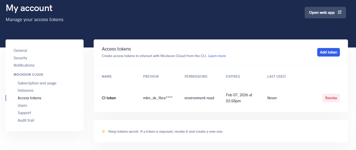Go to General settings in sidebar
Image resolution: width=356 pixels, height=150 pixels.
tap(20, 51)
